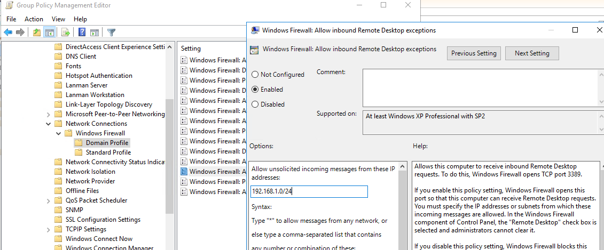Open the Action menu
Screen dimensions: 604x250
pos(34,19)
